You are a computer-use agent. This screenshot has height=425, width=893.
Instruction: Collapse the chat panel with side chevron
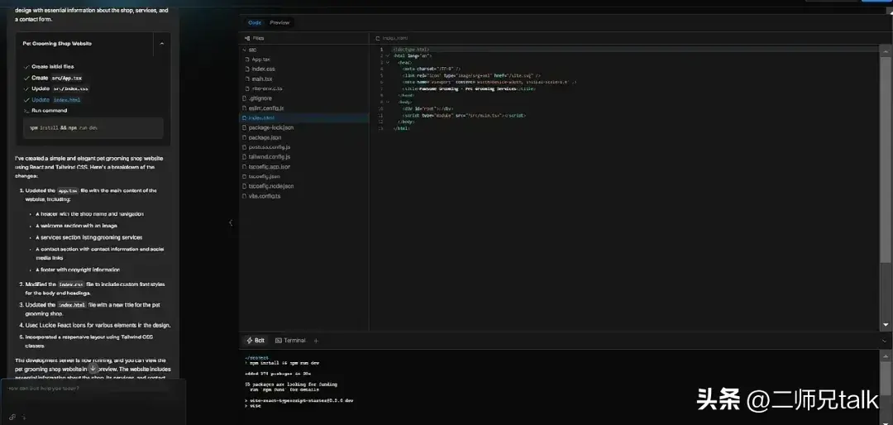[x=231, y=222]
